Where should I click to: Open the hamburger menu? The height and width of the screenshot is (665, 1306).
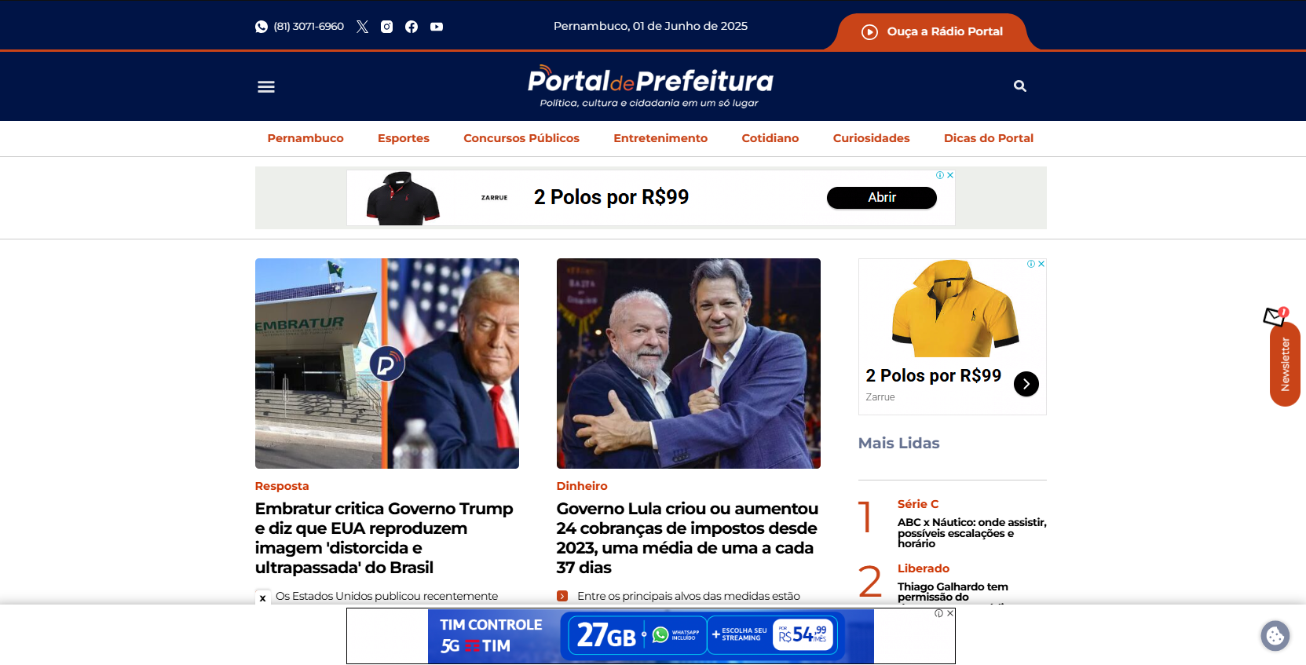pyautogui.click(x=266, y=86)
